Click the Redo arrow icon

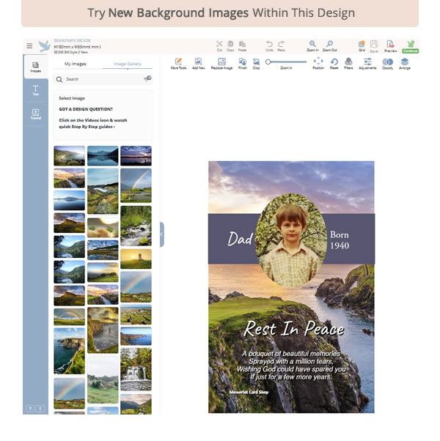coord(281,45)
